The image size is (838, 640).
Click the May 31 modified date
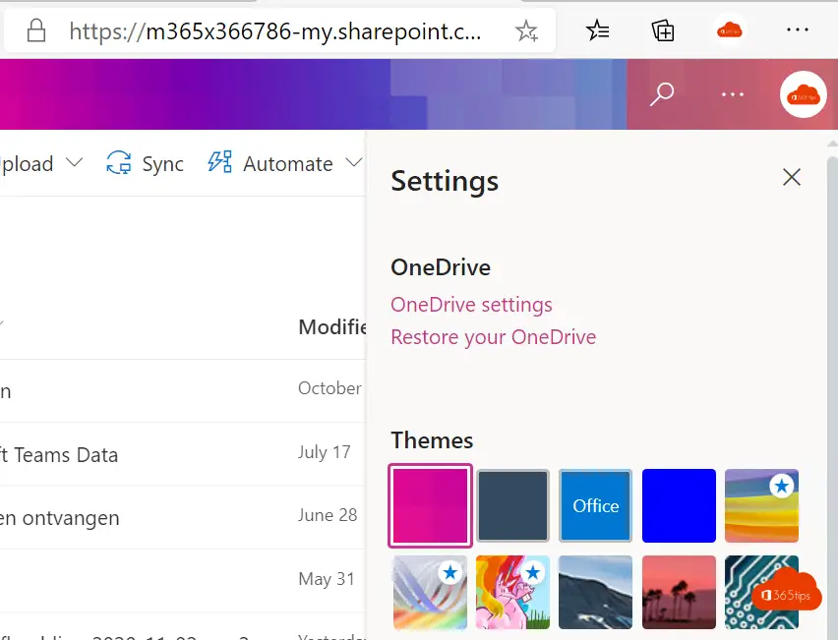click(326, 579)
